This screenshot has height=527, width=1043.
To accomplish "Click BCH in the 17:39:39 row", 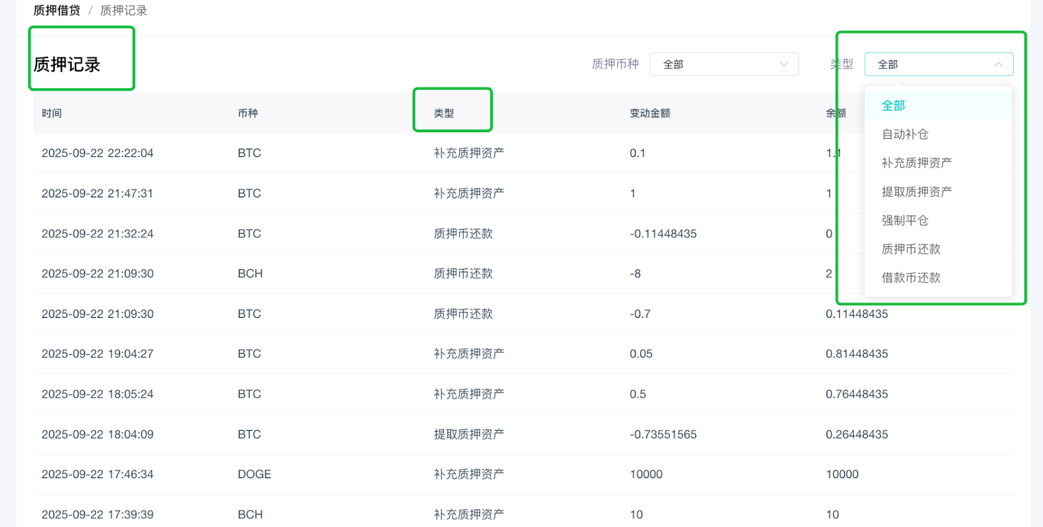I will click(250, 515).
